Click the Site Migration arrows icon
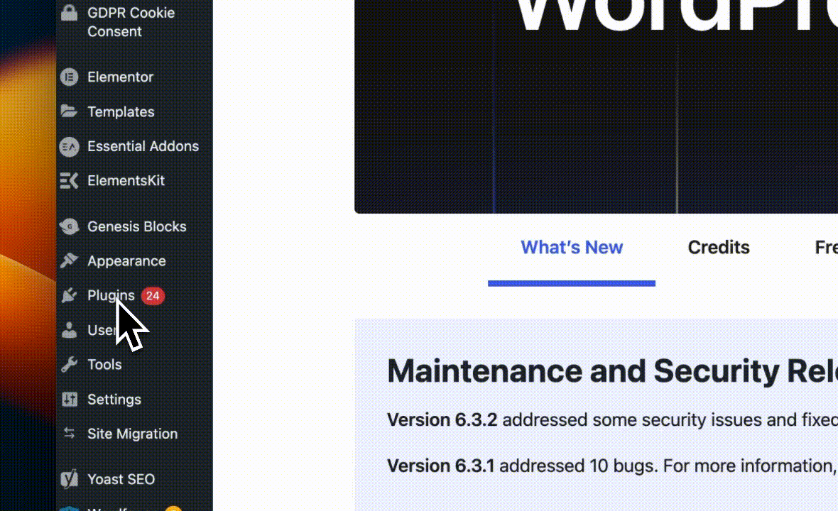The height and width of the screenshot is (511, 838). (x=69, y=433)
